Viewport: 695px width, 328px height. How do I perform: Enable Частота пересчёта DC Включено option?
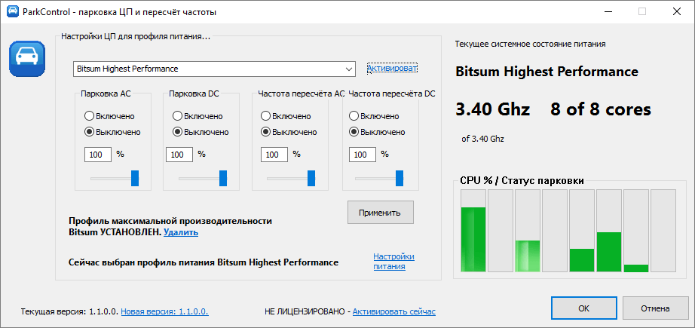(x=374, y=116)
